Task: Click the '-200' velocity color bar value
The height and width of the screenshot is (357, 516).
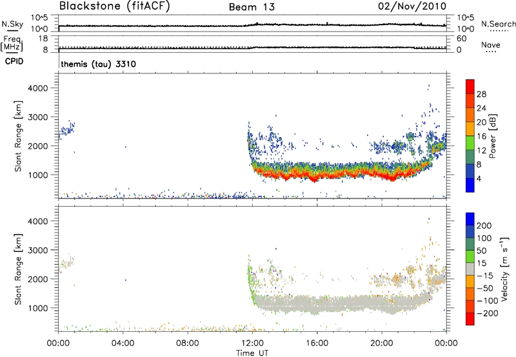Action: pyautogui.click(x=489, y=313)
